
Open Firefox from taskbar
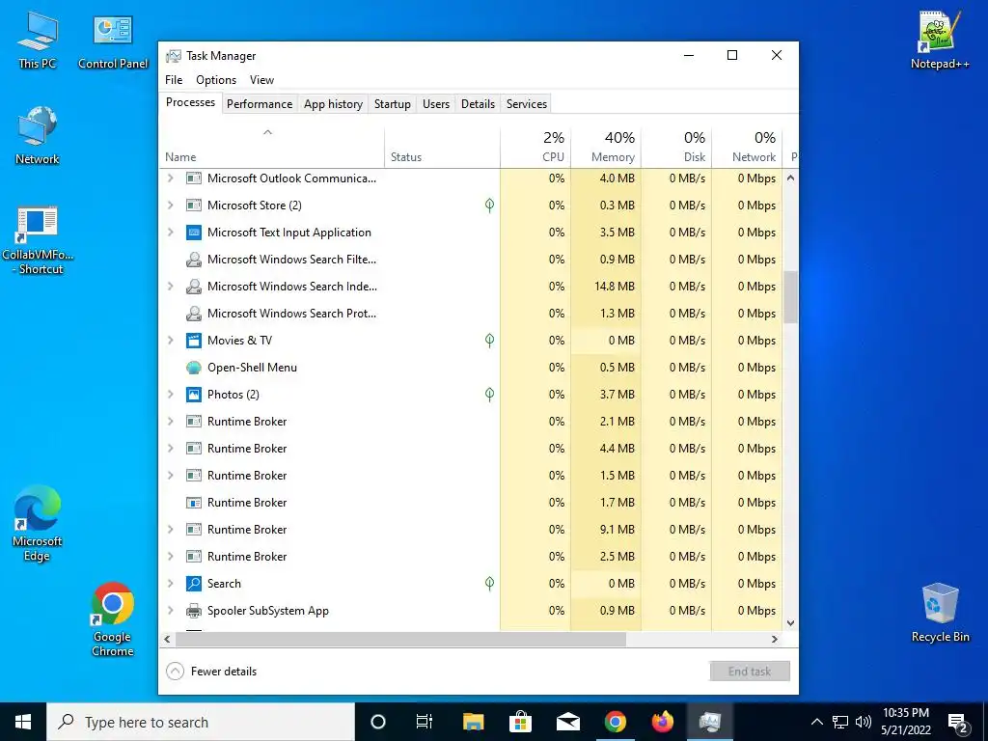pos(662,722)
